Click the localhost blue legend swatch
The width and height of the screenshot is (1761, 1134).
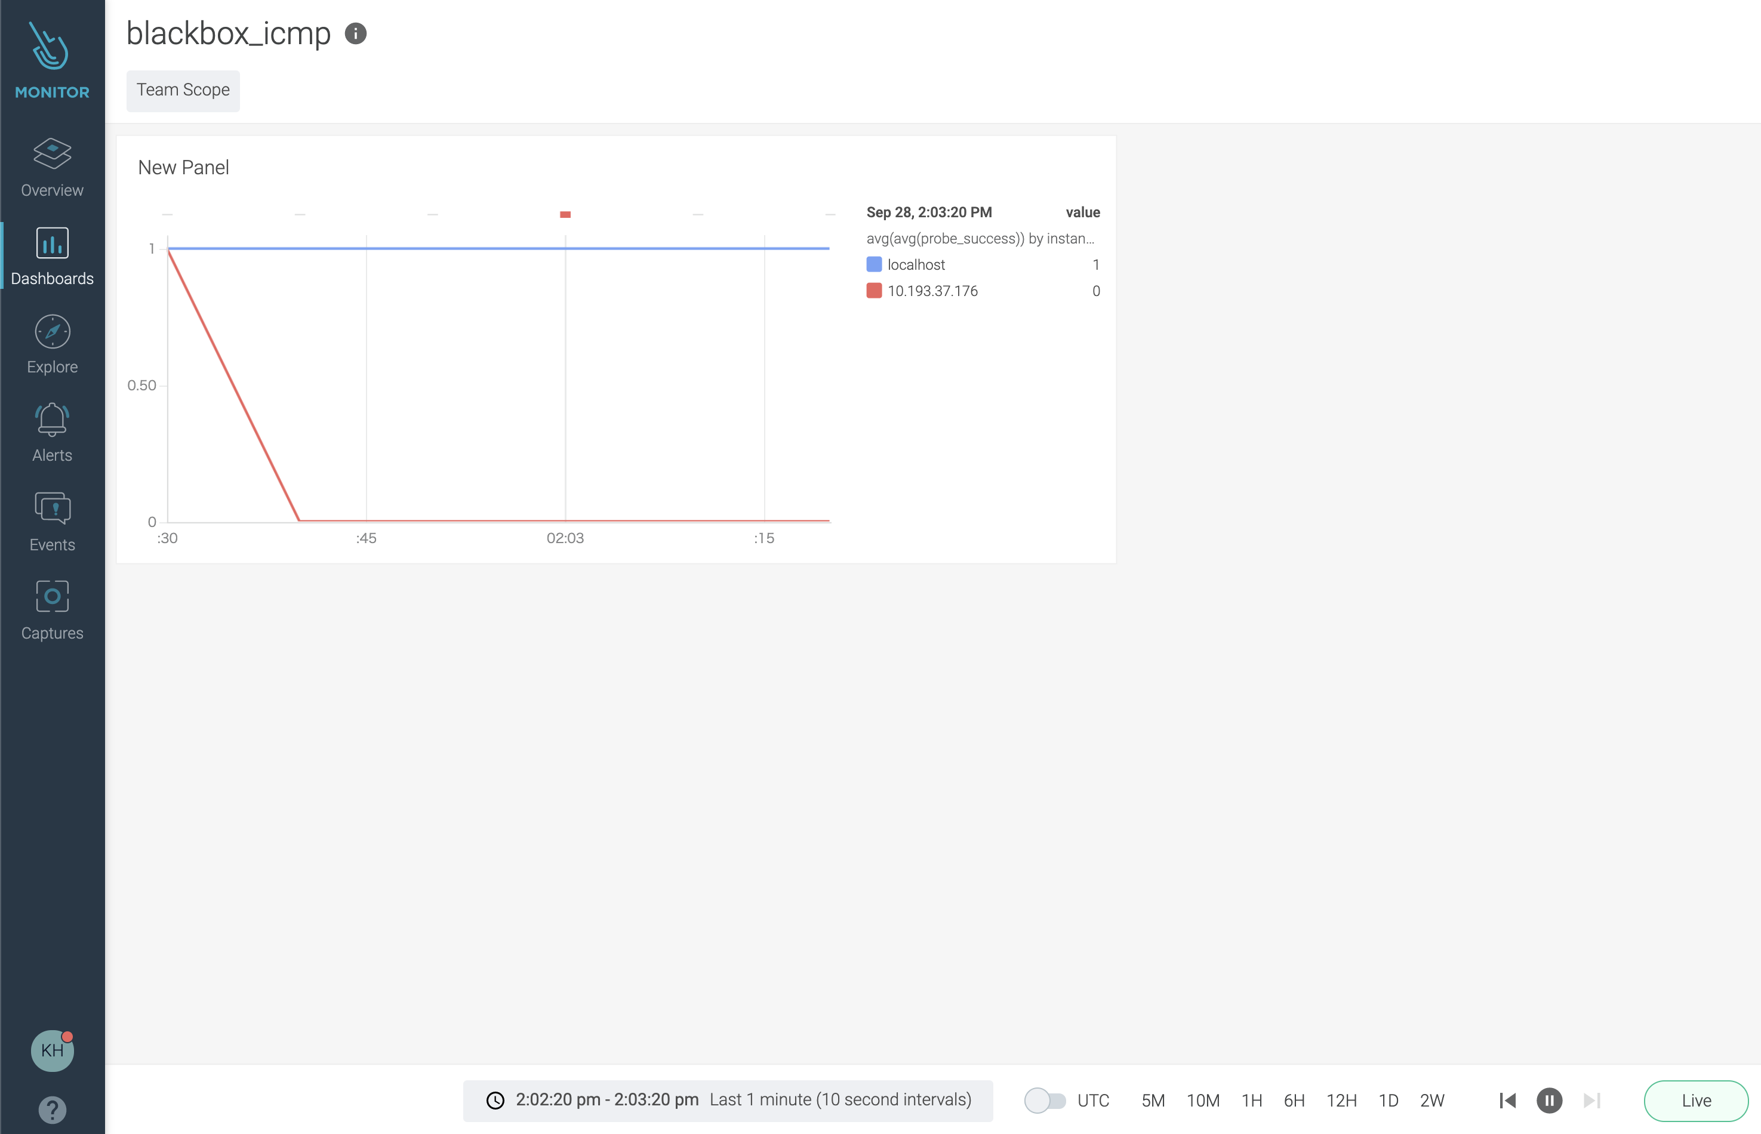(875, 264)
